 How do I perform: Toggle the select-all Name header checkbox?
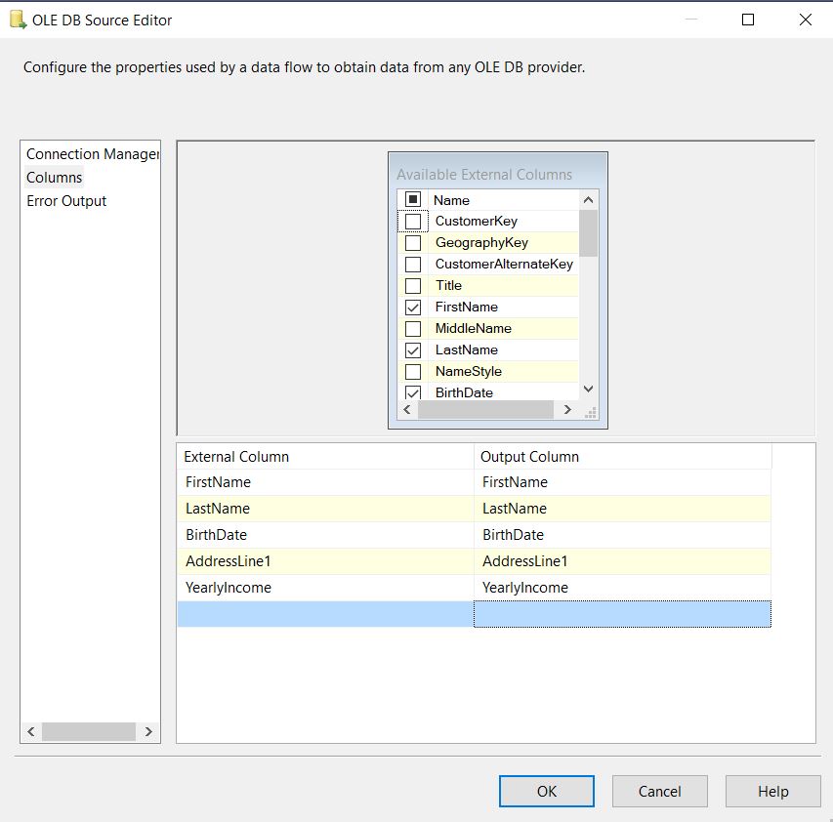[413, 200]
